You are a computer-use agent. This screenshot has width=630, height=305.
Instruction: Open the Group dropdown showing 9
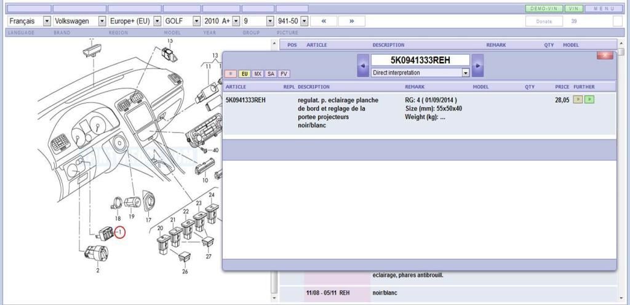pos(258,21)
